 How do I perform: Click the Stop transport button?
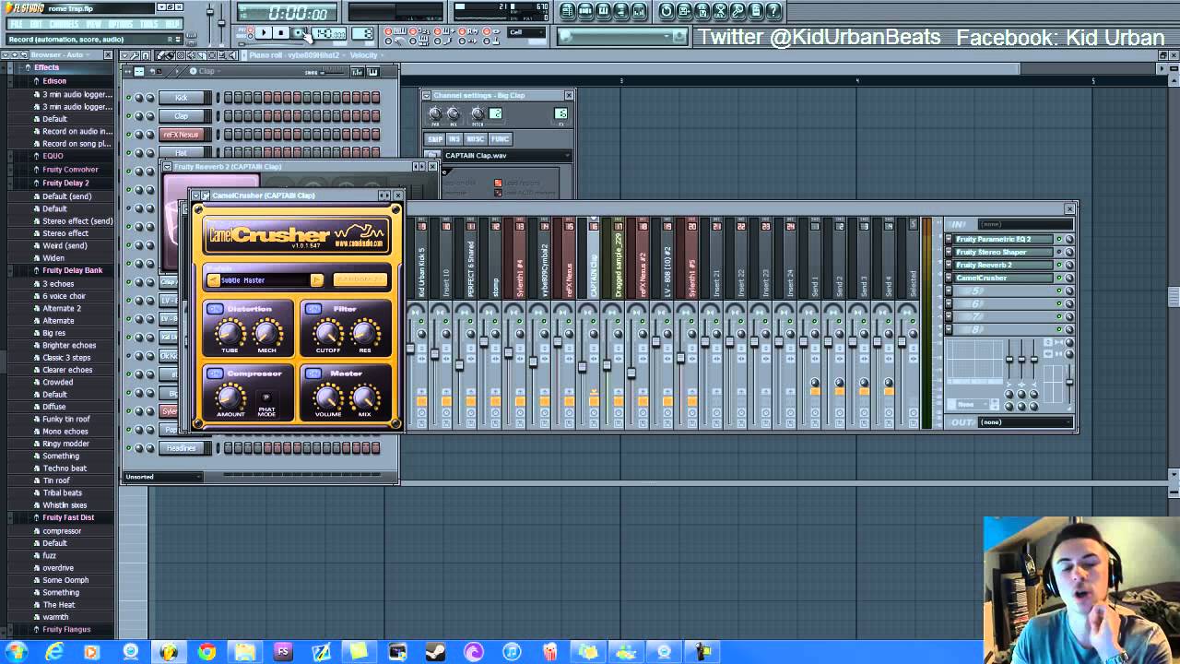point(281,32)
